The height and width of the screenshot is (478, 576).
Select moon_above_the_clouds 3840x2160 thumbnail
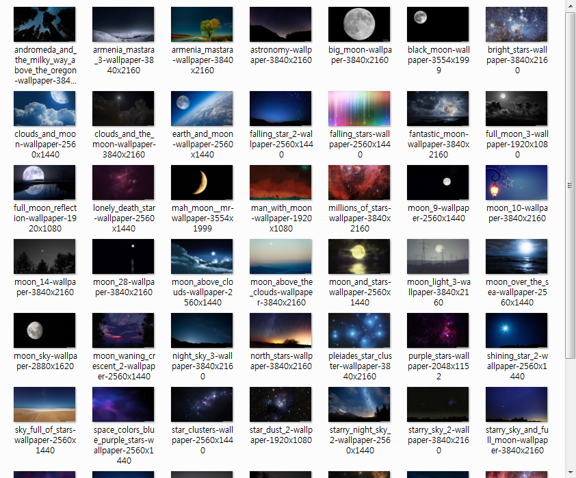coord(280,256)
